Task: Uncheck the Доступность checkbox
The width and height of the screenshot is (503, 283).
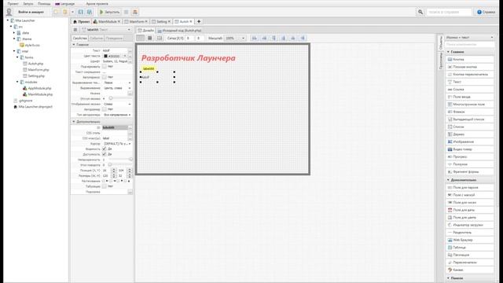Action: [x=105, y=154]
